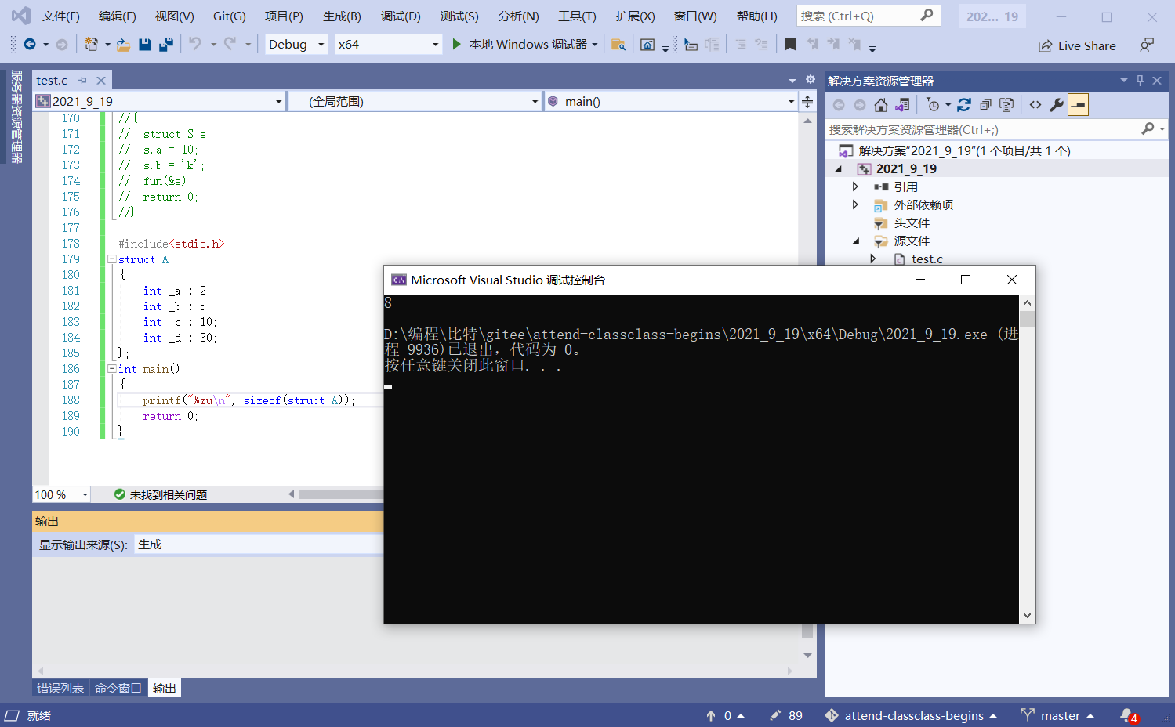Click the Save All toolbar icon
This screenshot has width=1175, height=727.
(165, 45)
